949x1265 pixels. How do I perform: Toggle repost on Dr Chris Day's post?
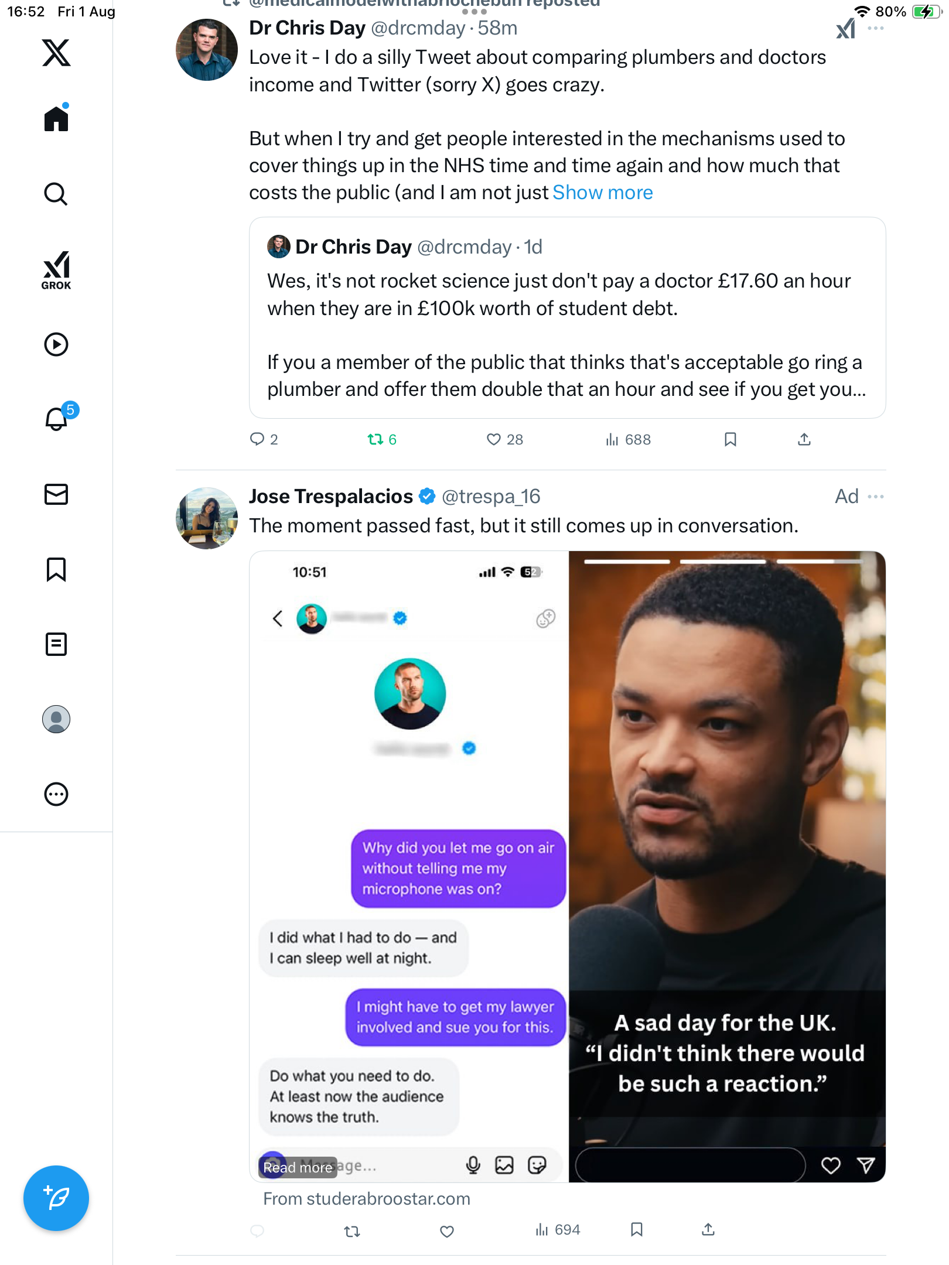pyautogui.click(x=375, y=439)
